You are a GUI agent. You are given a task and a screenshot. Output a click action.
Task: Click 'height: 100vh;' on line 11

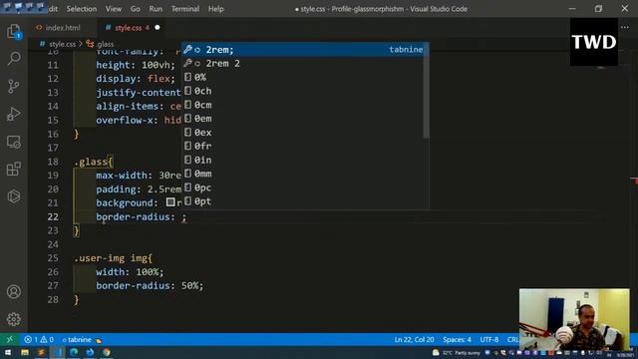(136, 65)
